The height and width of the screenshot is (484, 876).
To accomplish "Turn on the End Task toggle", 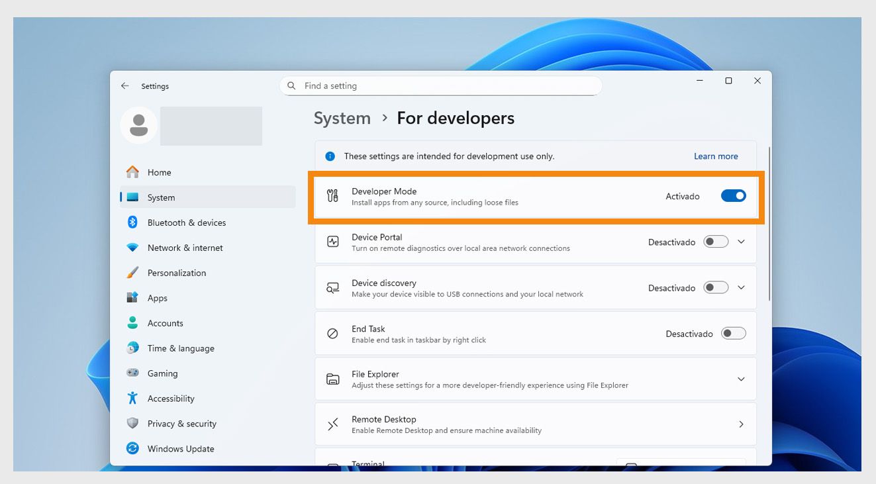I will tap(733, 333).
